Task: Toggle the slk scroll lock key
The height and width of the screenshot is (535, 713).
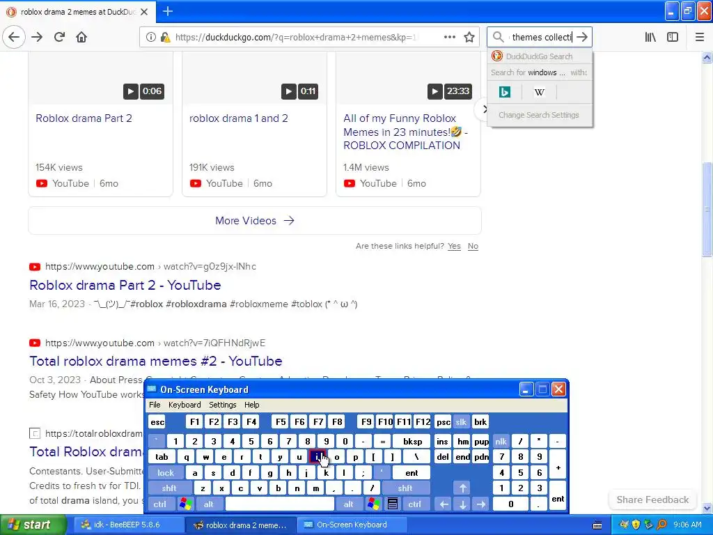Action: point(461,422)
